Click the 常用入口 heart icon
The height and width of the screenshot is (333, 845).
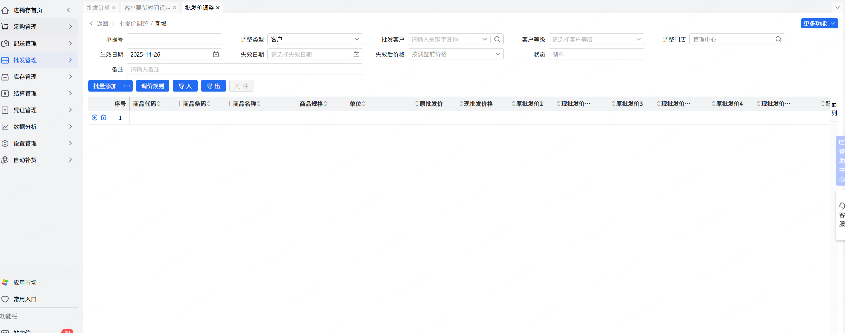[5, 299]
